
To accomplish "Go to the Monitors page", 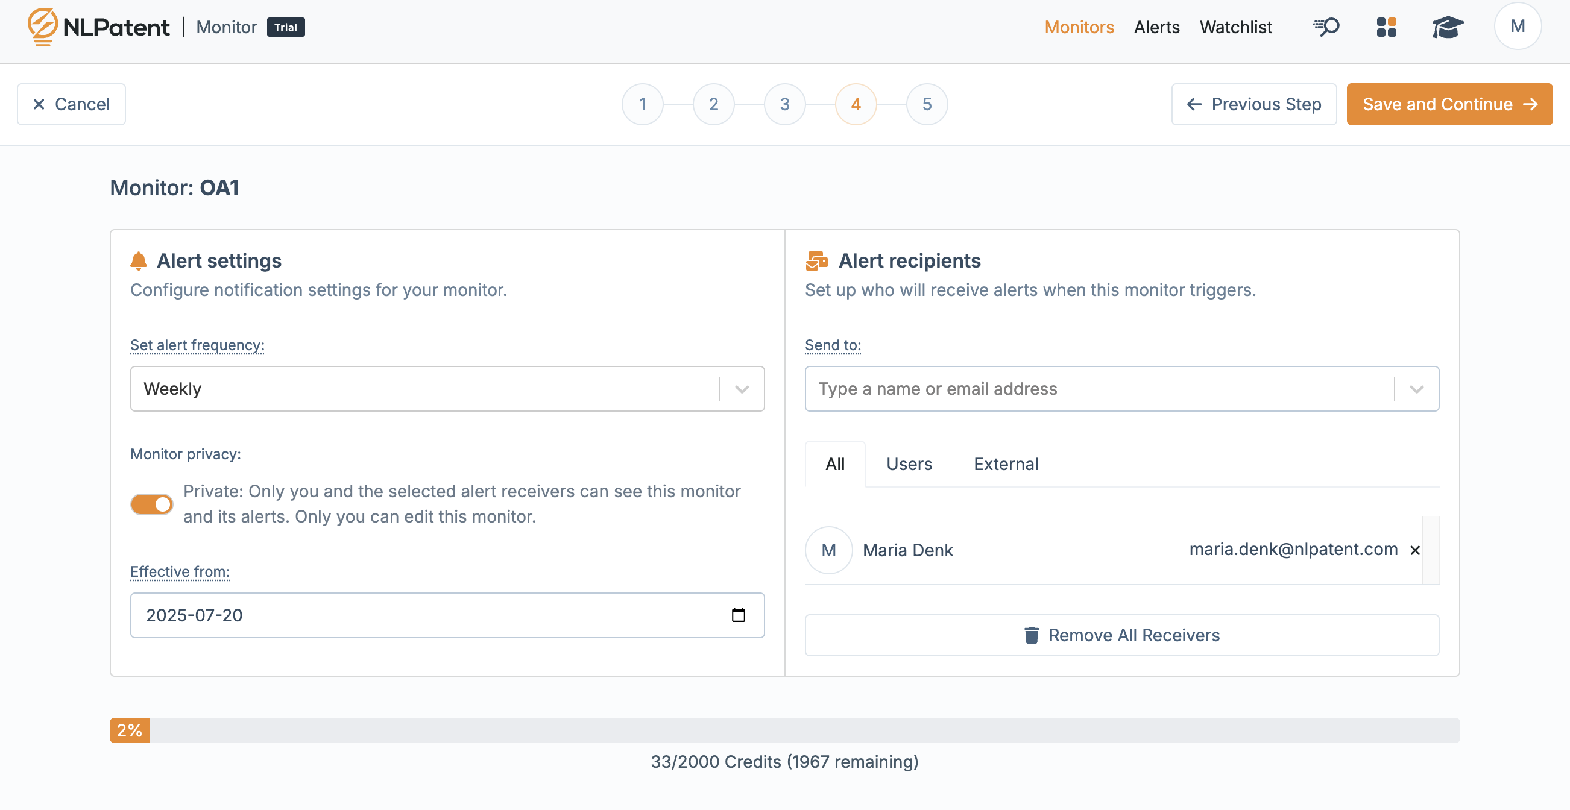I will [1079, 27].
